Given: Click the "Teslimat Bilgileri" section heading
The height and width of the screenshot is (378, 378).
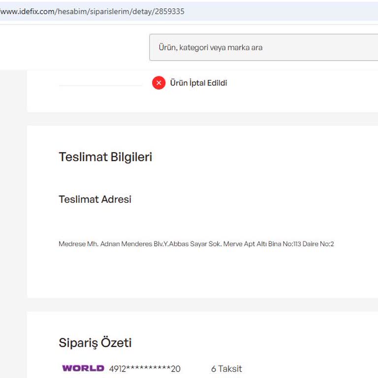Looking at the screenshot, I should click(x=105, y=157).
